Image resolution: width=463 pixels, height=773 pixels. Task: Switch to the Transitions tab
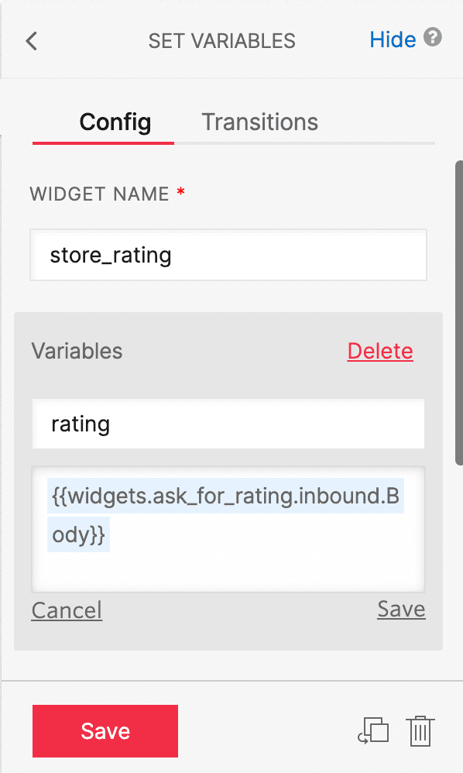click(x=259, y=122)
